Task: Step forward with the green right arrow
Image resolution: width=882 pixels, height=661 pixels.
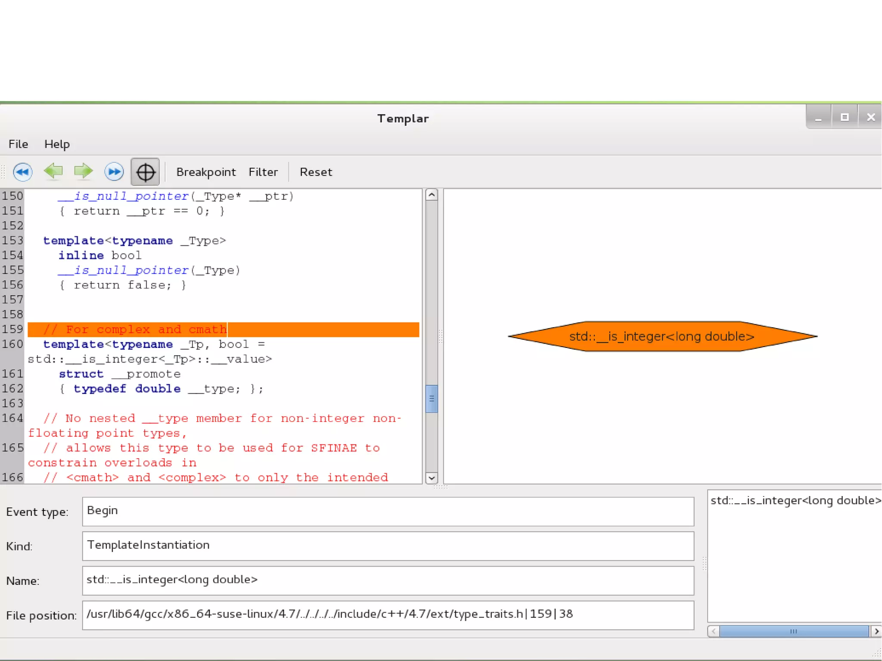Action: pos(84,171)
